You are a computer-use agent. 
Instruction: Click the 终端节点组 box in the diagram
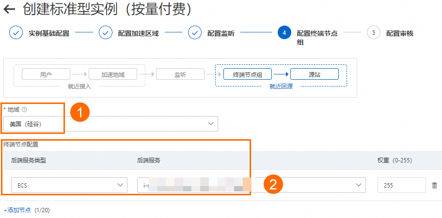click(x=248, y=74)
